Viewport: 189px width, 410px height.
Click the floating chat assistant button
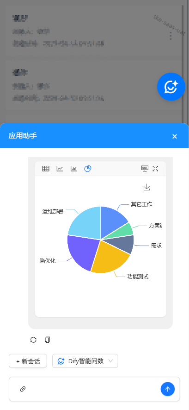click(x=171, y=87)
